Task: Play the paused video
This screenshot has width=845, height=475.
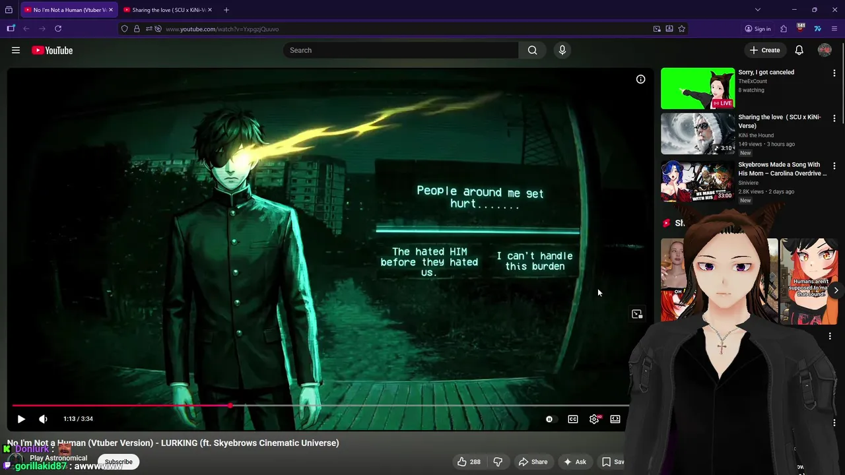Action: [x=21, y=419]
